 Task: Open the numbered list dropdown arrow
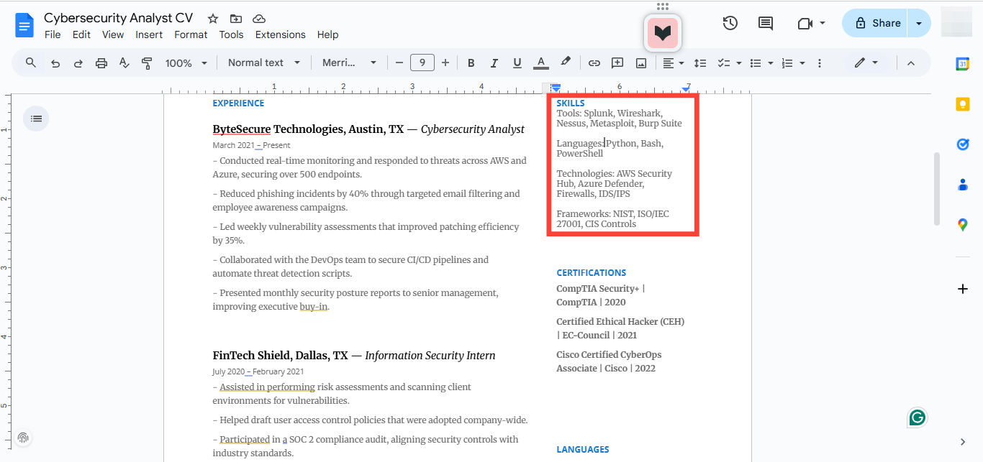click(x=802, y=63)
